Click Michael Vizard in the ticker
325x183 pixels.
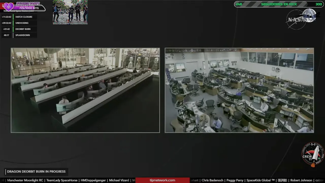click(x=119, y=180)
